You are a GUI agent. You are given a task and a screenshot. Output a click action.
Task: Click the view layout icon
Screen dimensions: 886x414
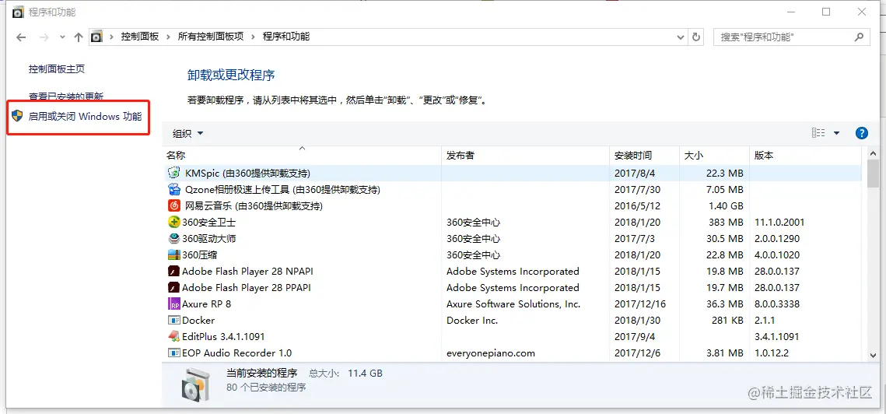pos(818,133)
